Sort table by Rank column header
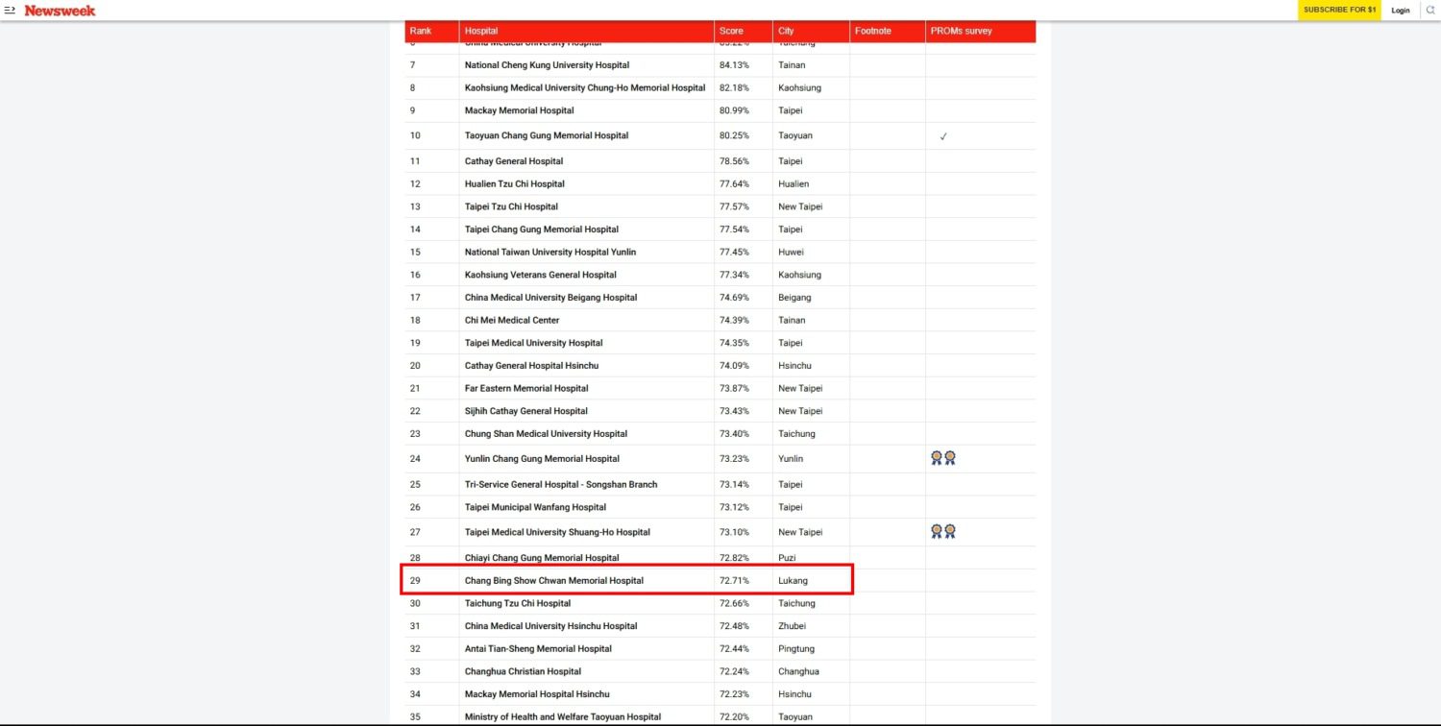The width and height of the screenshot is (1441, 726). (x=421, y=32)
